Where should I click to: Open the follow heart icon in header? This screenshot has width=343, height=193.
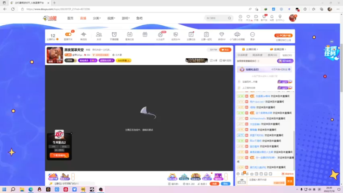tap(248, 17)
